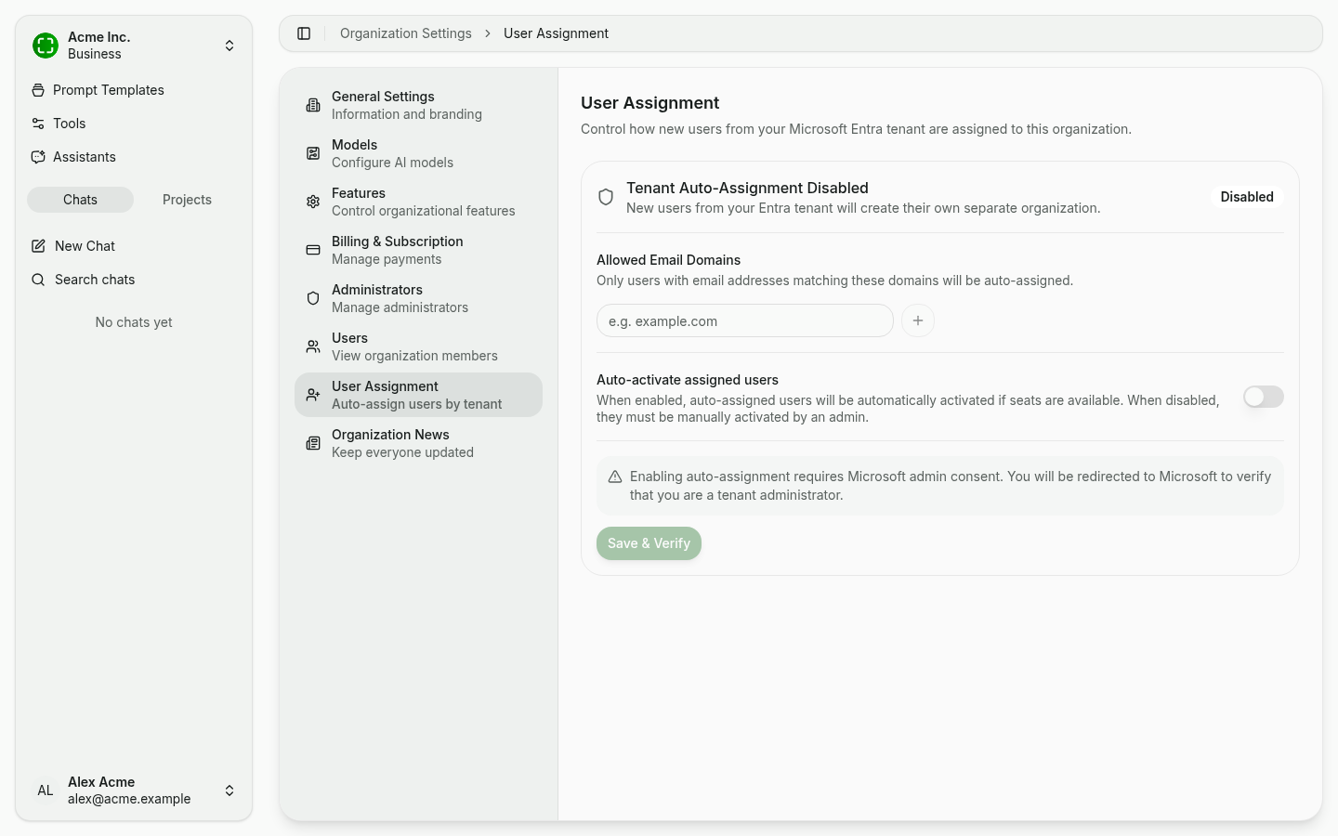Click the 'Auto-activate assigned users' label

(x=688, y=380)
